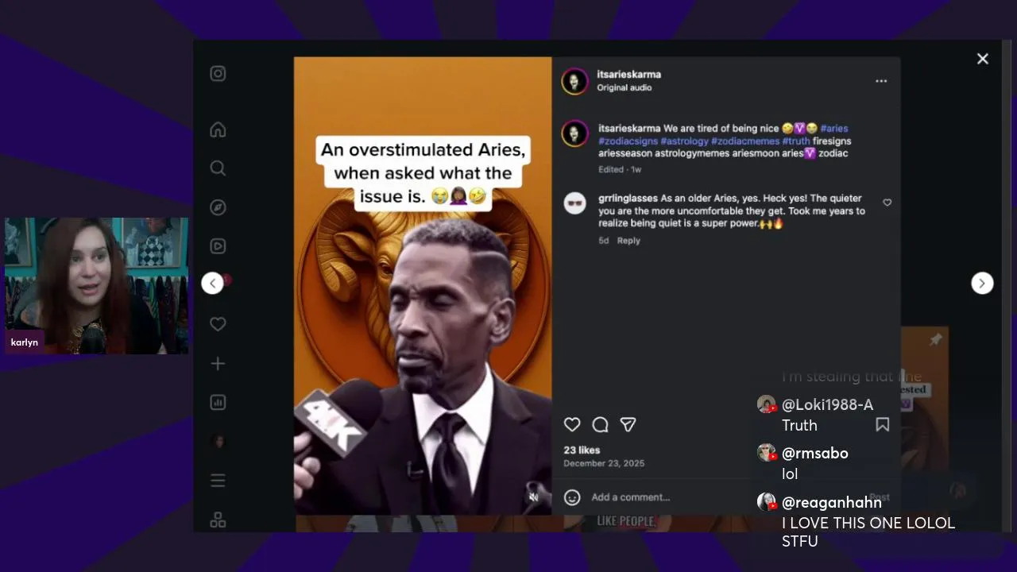Click Reply under grrrlinglasses comment
Image resolution: width=1017 pixels, height=572 pixels.
628,241
